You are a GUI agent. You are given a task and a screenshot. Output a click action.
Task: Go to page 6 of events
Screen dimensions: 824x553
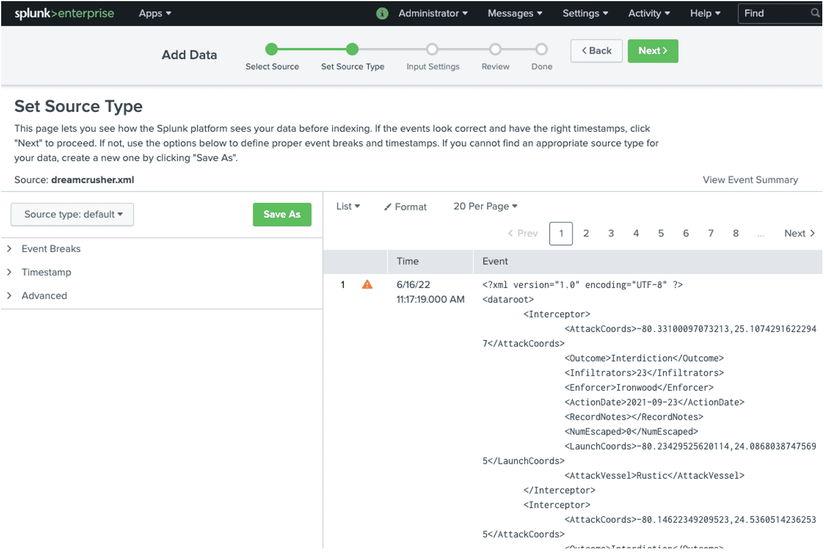(686, 233)
